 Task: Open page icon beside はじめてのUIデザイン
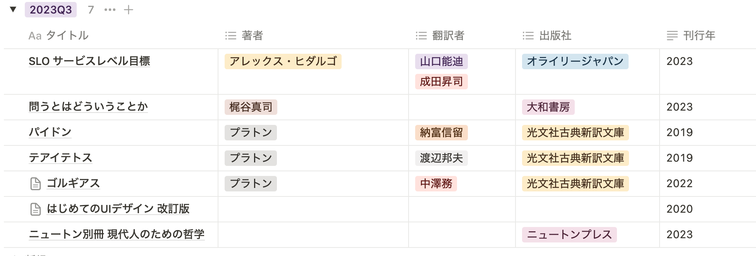(x=36, y=209)
